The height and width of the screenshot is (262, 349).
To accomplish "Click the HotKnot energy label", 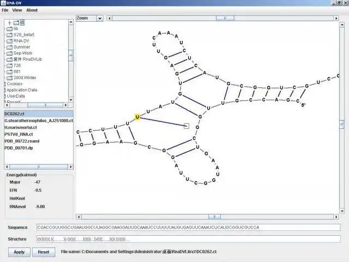I will pos(17,199).
